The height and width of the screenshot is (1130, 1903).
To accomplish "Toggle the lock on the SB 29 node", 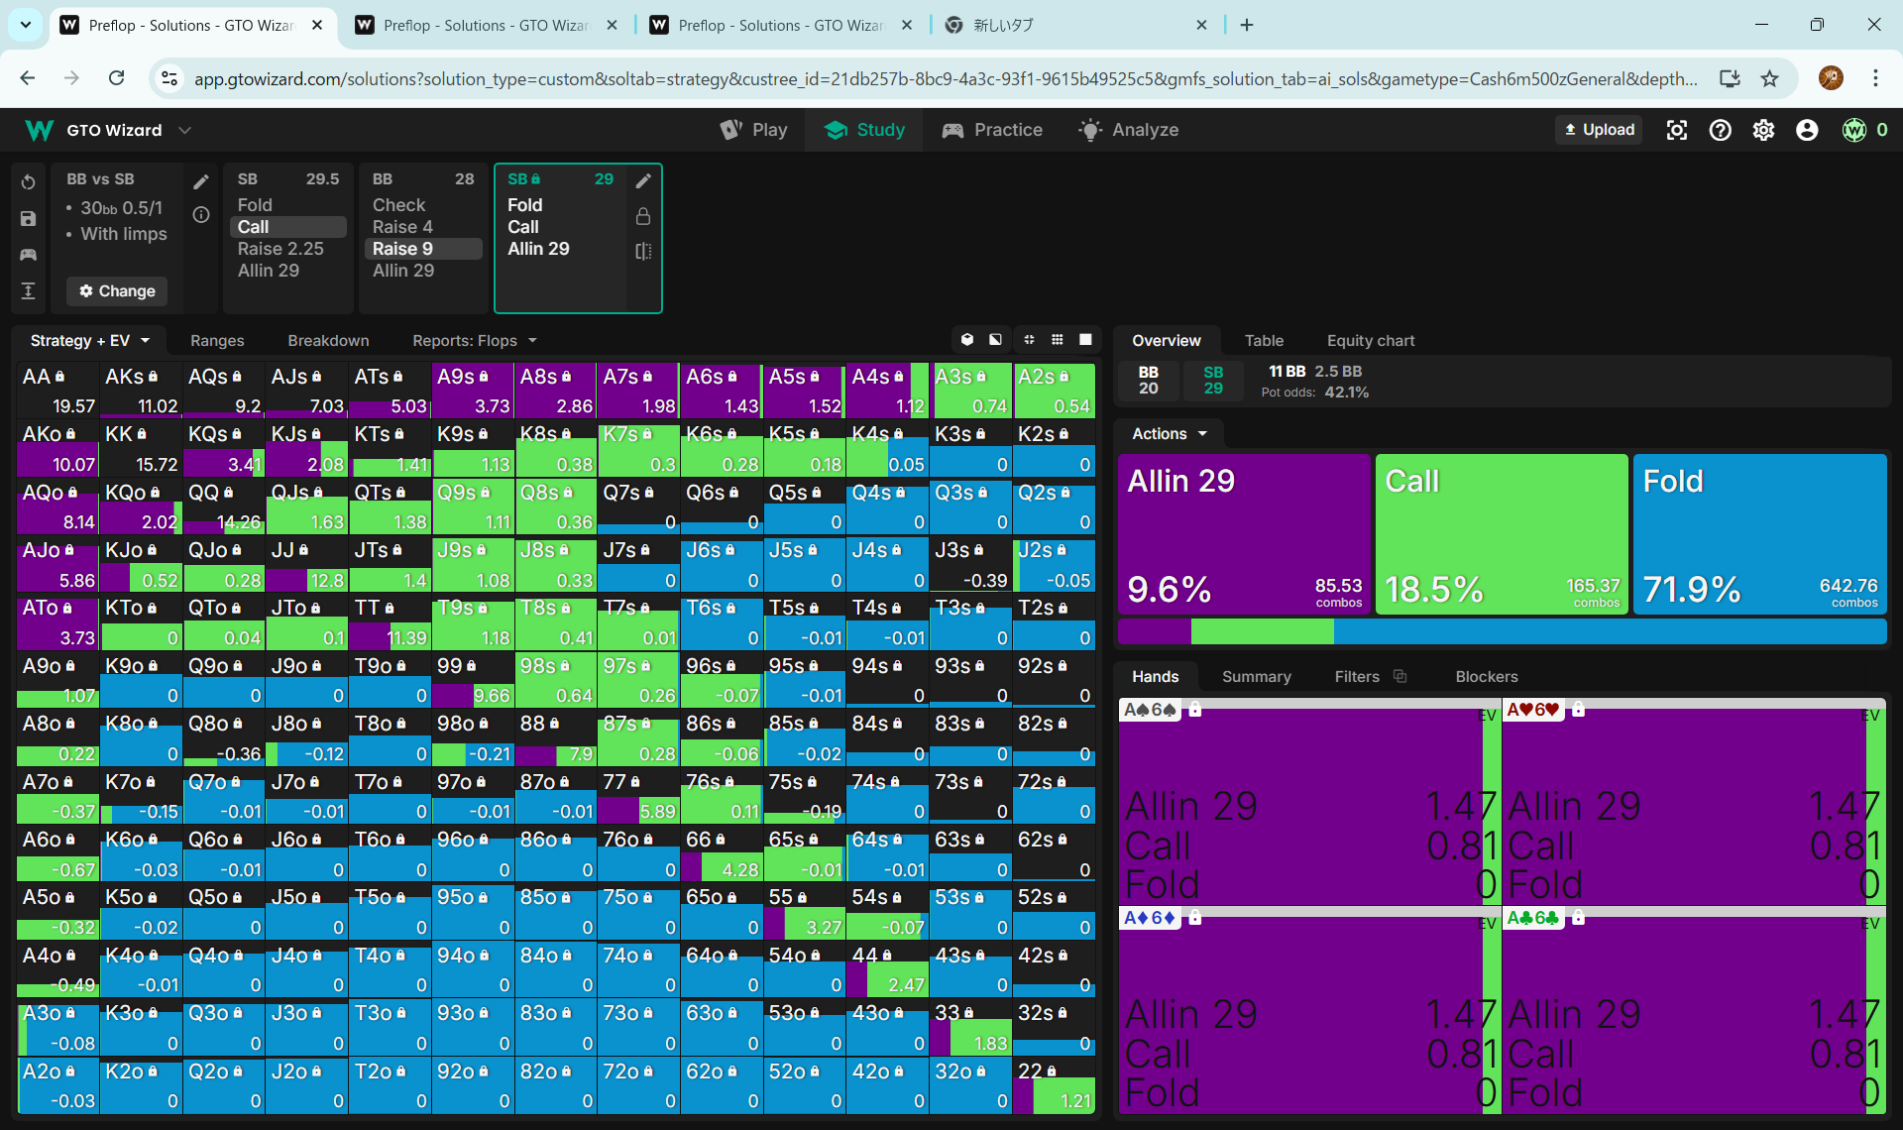I will [x=643, y=216].
